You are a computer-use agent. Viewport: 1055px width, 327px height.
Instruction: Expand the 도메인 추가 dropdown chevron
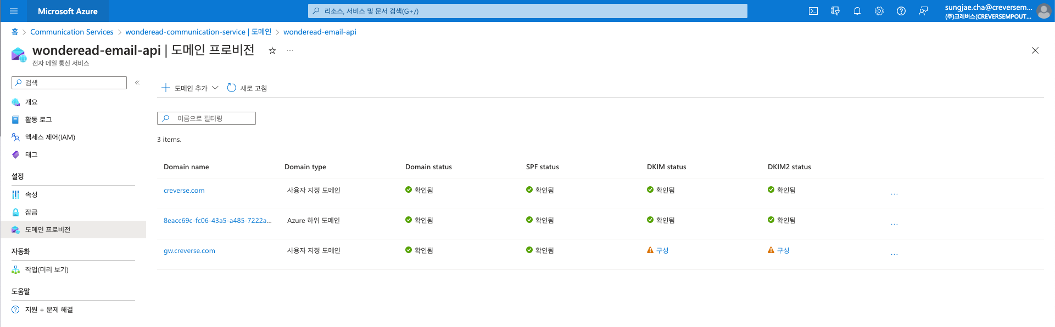(215, 88)
